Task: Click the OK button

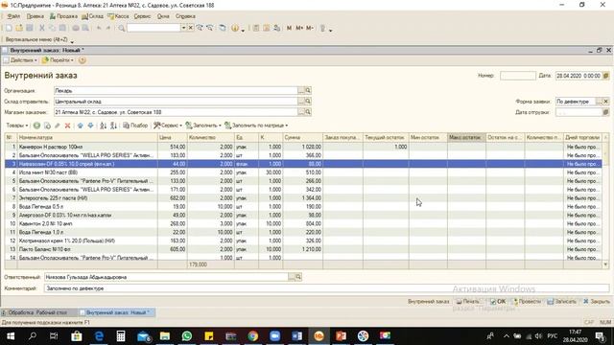Action: click(498, 302)
